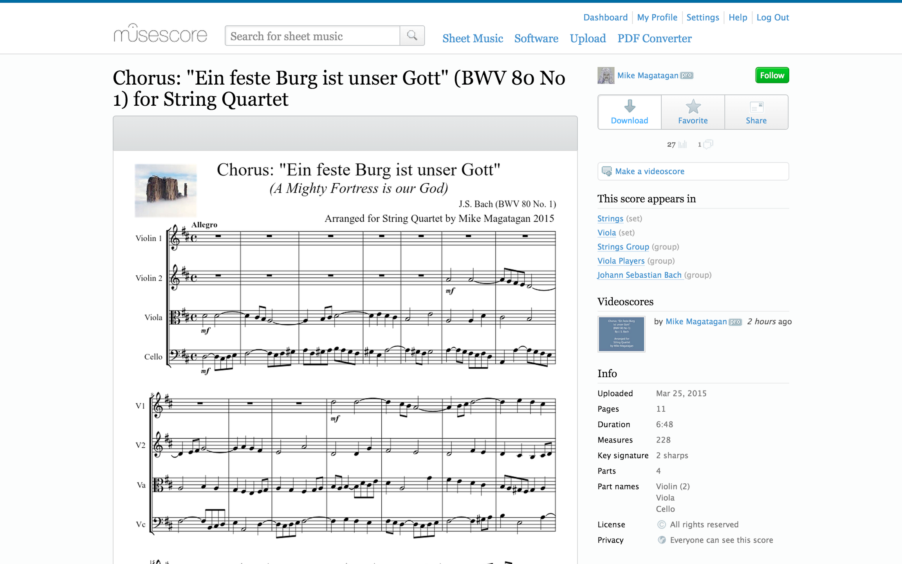The image size is (902, 564).
Task: Open My Profile
Action: 657,17
